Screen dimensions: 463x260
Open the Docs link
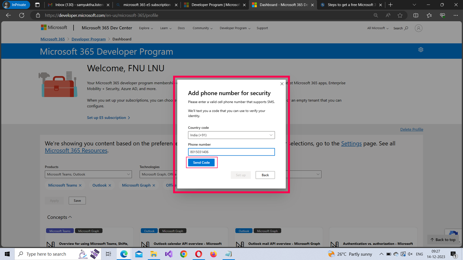click(x=181, y=28)
